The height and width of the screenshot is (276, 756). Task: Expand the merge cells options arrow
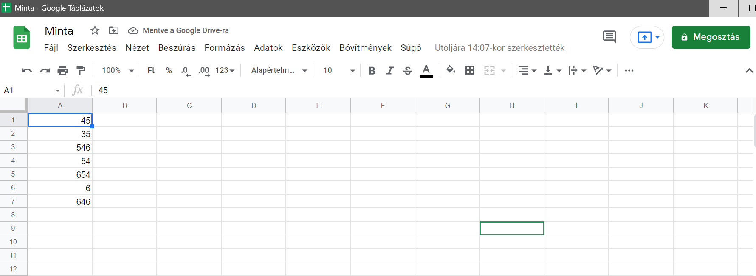[x=503, y=71]
